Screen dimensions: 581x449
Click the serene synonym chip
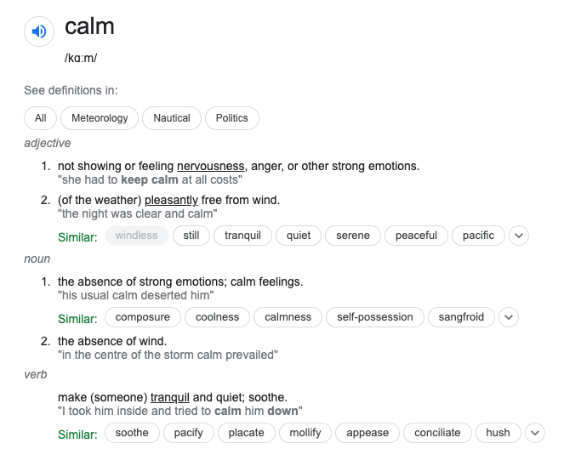(353, 236)
